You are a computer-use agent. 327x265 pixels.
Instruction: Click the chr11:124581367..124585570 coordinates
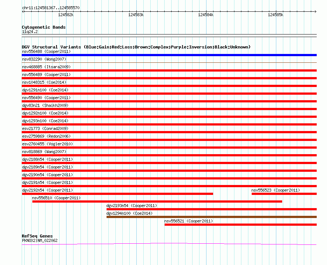(51, 8)
